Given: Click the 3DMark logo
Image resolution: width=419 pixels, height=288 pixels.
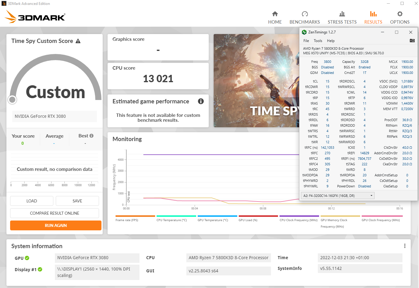Looking at the screenshot, I should coord(35,17).
